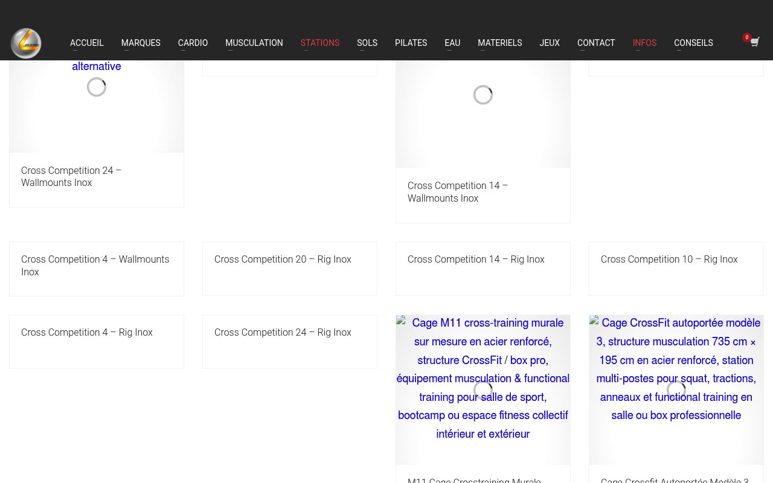Screen dimensions: 773x483
Task: Go to the CONTACT page
Action: point(596,43)
